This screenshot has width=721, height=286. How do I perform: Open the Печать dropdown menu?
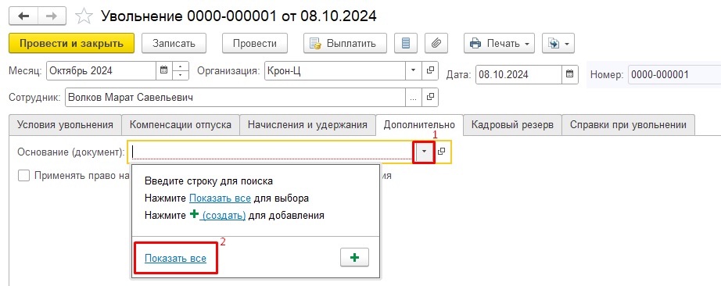[499, 43]
